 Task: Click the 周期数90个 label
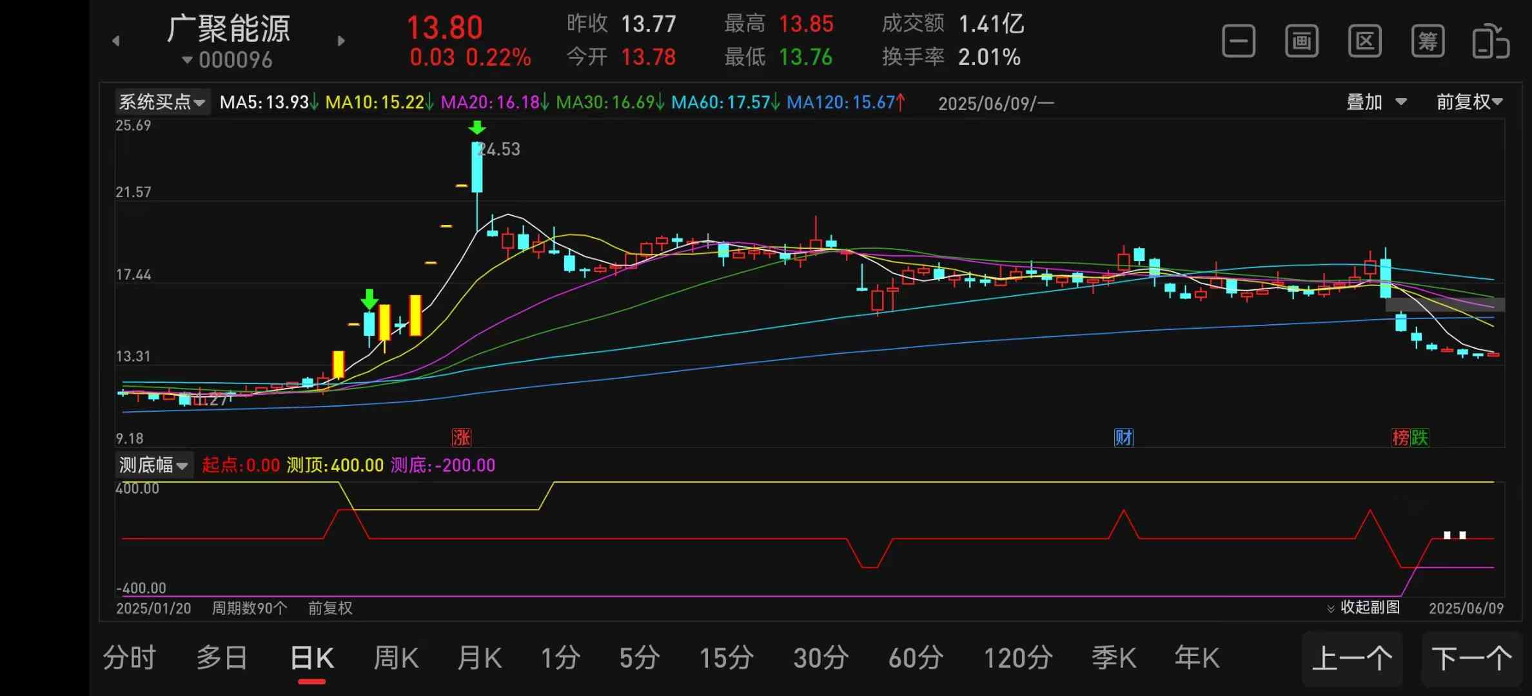250,608
